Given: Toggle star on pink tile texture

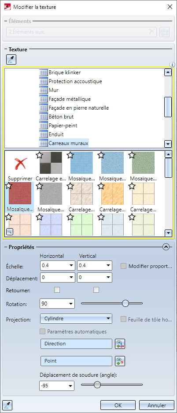Looking at the screenshot, I should pyautogui.click(x=9, y=217).
